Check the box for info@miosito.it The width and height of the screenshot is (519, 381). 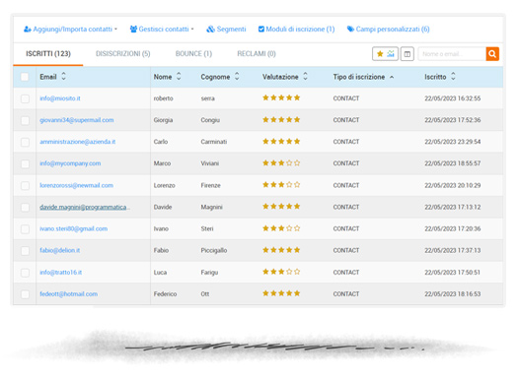(25, 98)
